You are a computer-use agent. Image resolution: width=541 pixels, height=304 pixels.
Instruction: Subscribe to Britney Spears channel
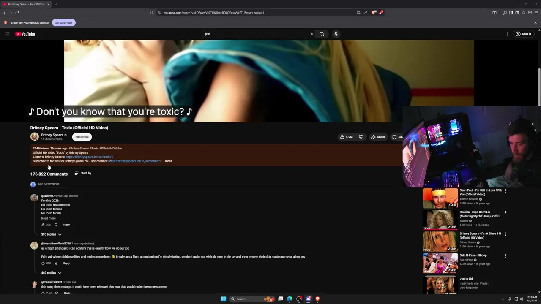(82, 137)
